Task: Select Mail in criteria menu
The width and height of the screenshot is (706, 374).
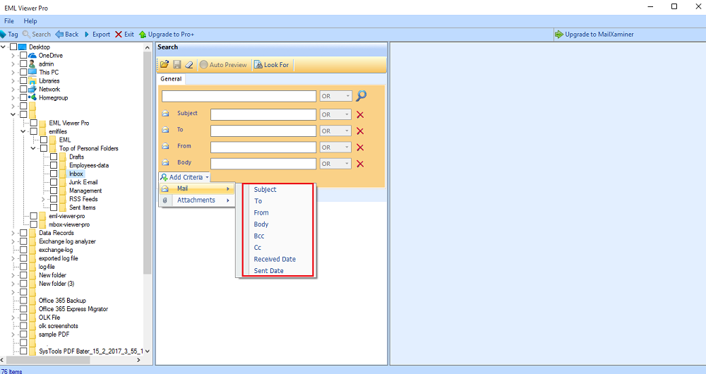Action: [197, 188]
